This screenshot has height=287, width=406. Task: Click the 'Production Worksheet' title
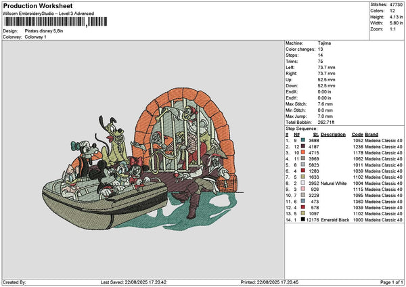38,5
